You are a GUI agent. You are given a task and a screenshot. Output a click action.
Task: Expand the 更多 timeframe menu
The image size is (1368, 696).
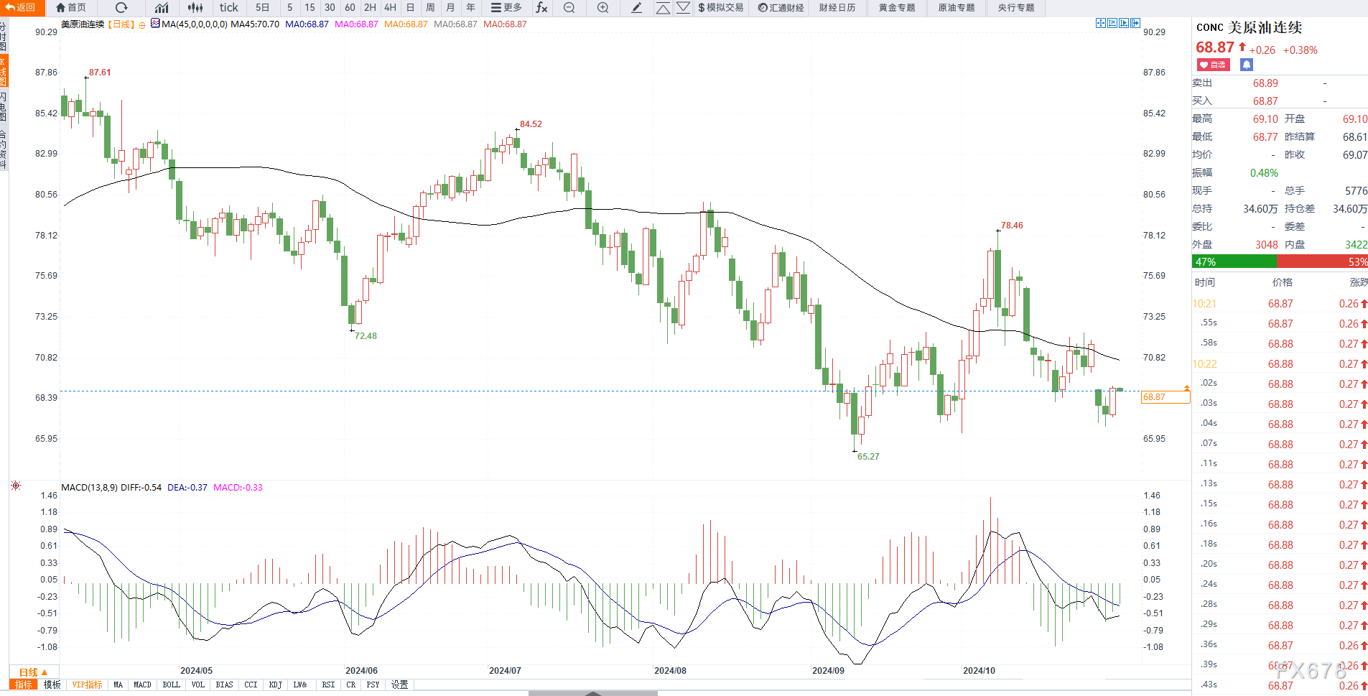(x=506, y=8)
